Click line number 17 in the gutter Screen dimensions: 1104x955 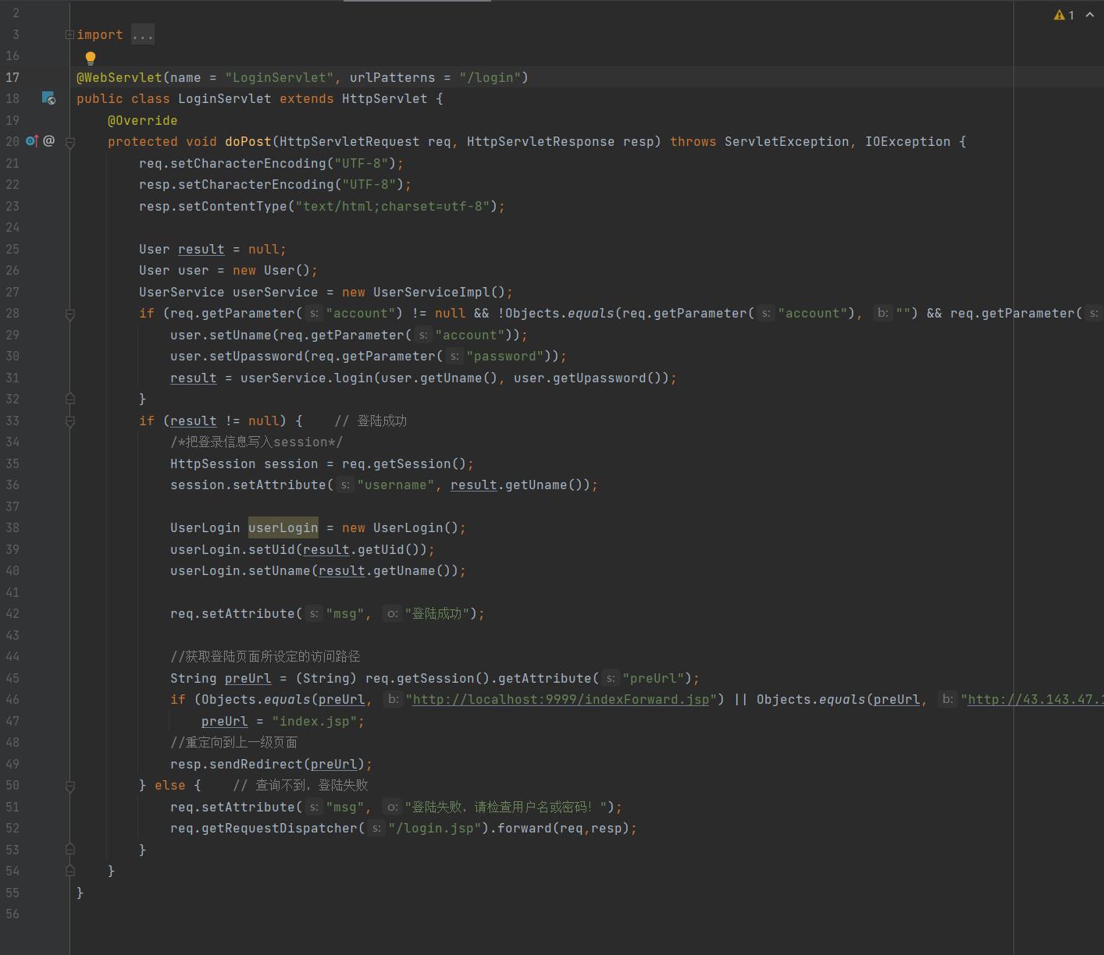point(12,77)
